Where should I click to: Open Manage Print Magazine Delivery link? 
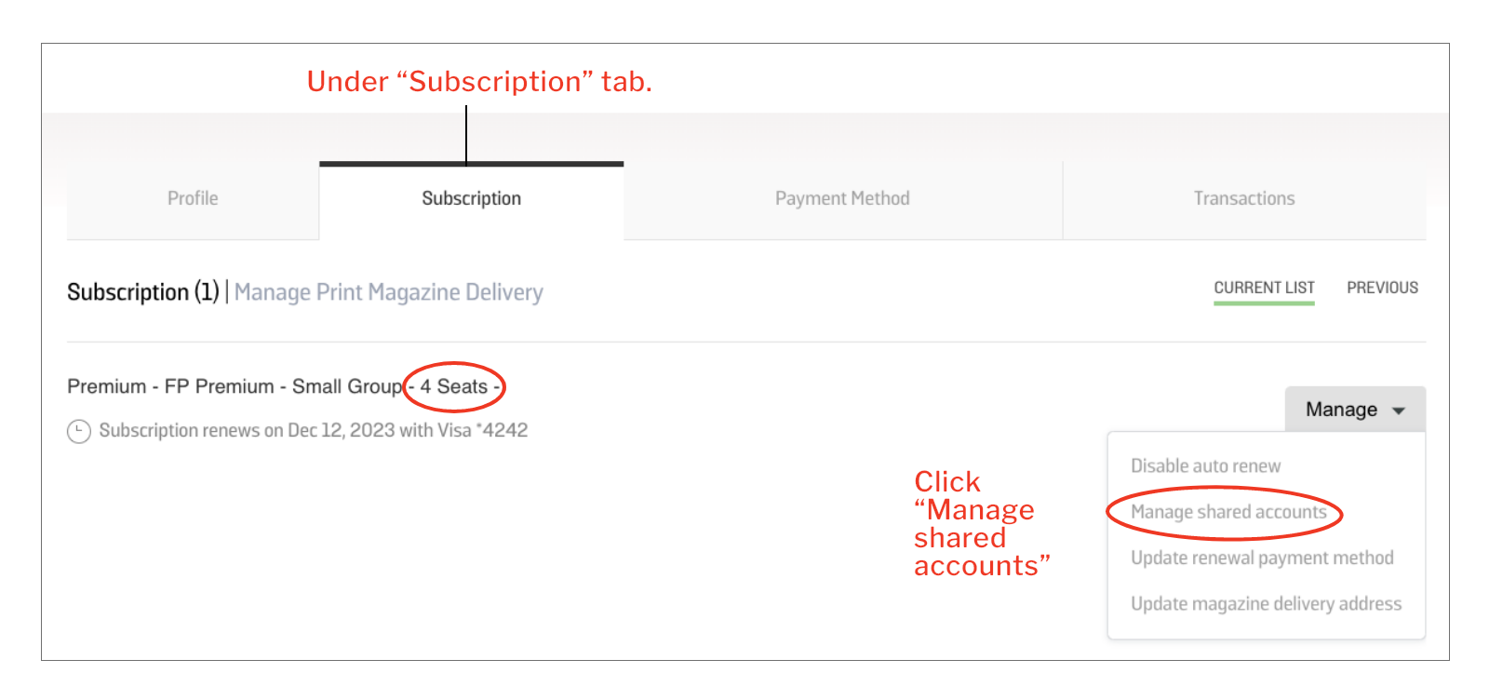[389, 291]
